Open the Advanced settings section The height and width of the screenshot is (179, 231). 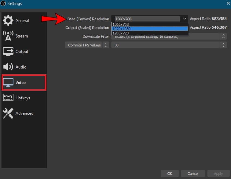click(25, 113)
